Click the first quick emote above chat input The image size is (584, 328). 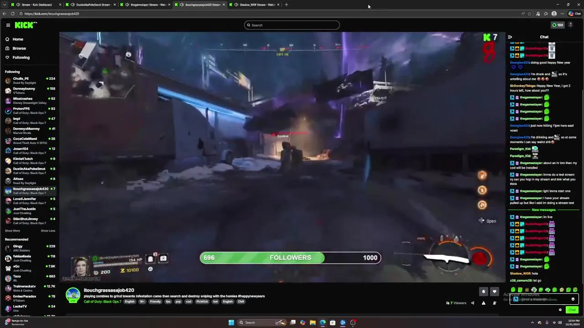[x=513, y=290]
